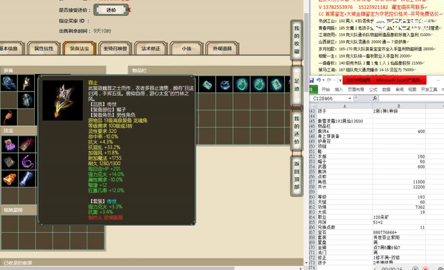Select the orange fiery treasure icon
Viewport: 444px width, 270px height.
tap(10, 178)
